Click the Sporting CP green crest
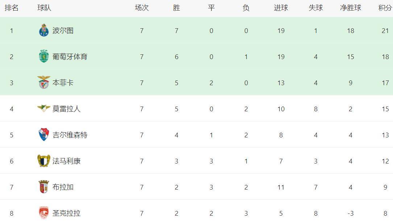393x224 pixels. pos(44,57)
